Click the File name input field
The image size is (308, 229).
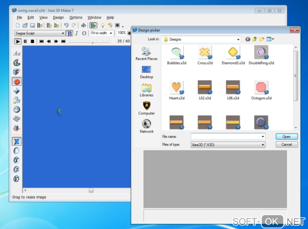pyautogui.click(x=228, y=136)
